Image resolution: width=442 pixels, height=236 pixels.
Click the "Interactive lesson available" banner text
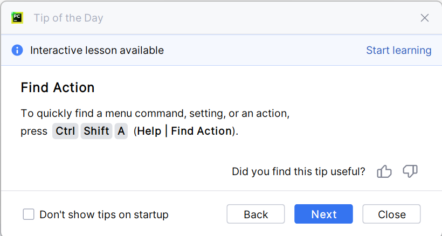tap(97, 50)
